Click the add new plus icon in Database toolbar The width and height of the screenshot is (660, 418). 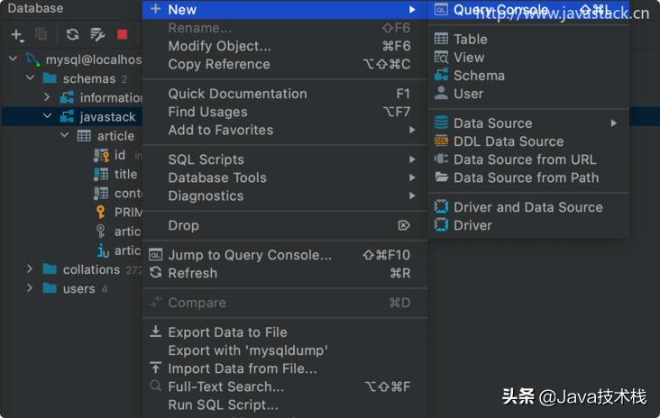click(x=17, y=35)
